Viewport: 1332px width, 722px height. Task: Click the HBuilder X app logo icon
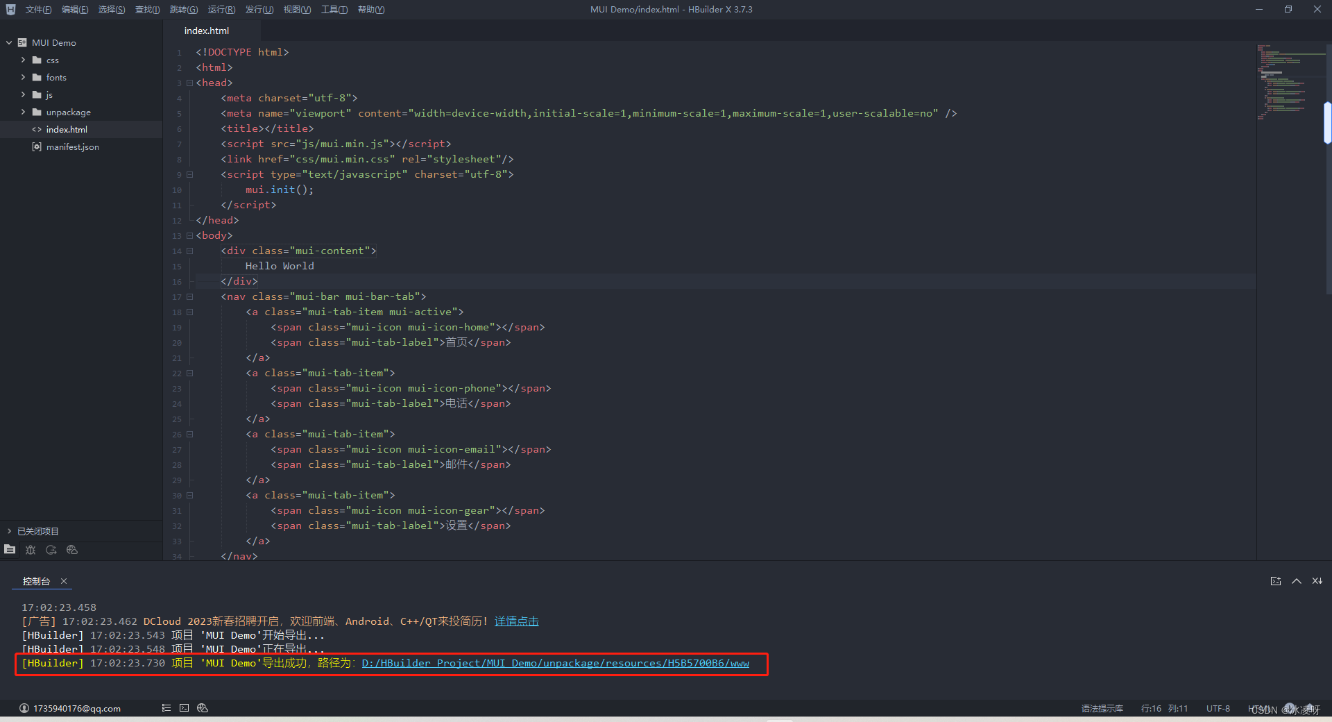tap(10, 9)
